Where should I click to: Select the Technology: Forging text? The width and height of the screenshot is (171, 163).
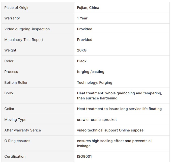point(95,83)
